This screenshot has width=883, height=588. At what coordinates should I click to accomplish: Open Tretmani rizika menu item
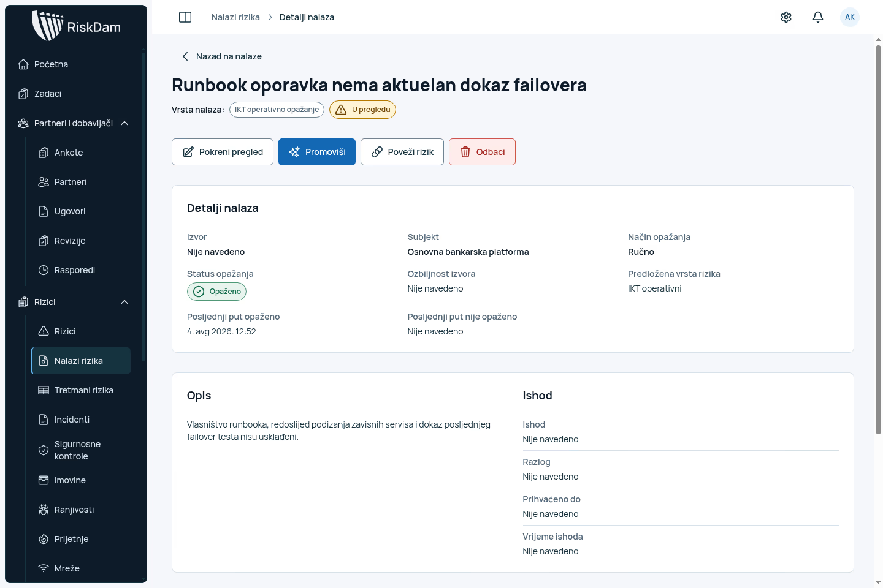(x=80, y=390)
